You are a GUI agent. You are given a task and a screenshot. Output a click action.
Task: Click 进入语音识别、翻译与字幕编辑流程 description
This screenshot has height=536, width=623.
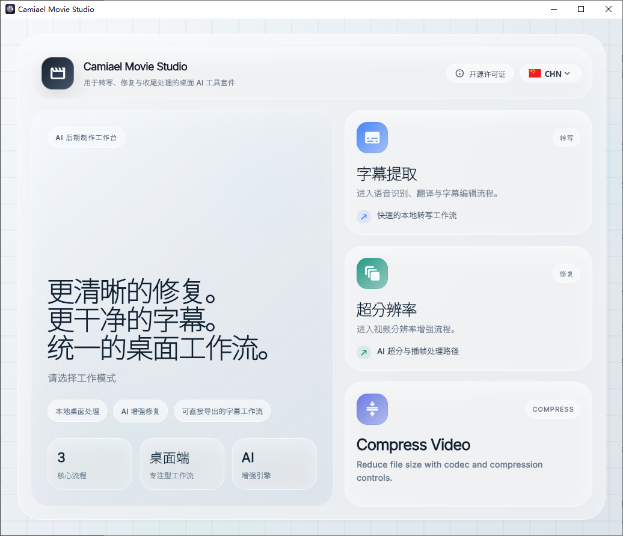(x=427, y=193)
